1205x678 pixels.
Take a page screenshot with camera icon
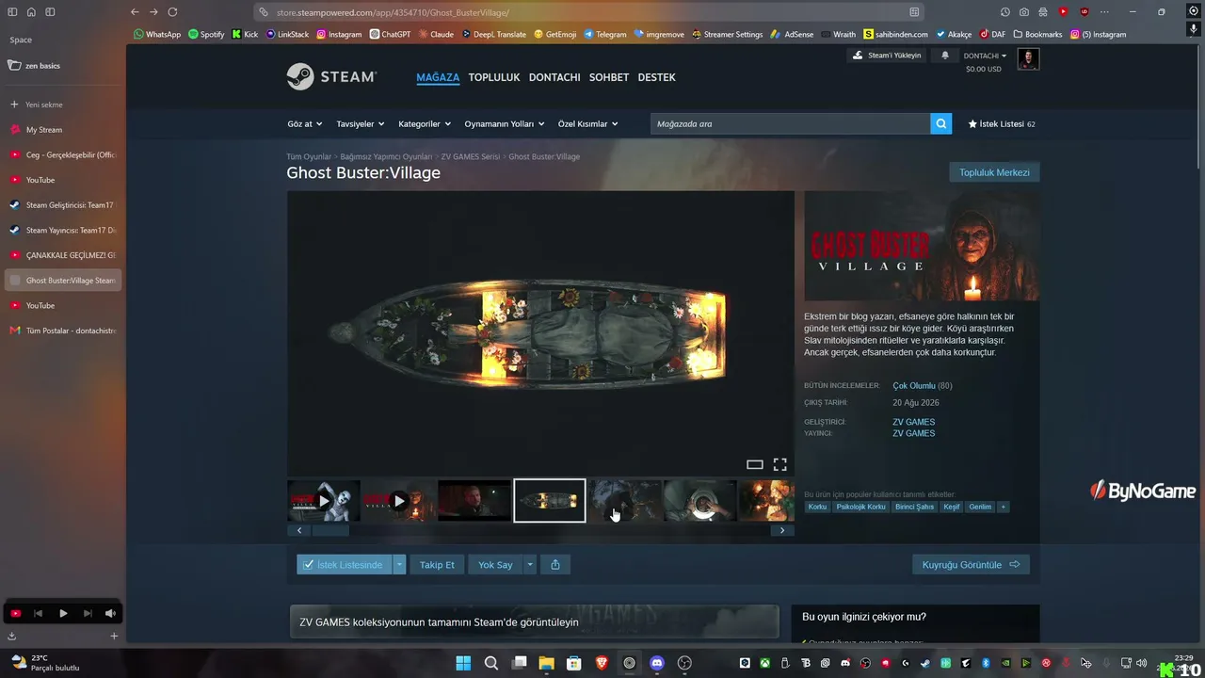(x=1024, y=12)
